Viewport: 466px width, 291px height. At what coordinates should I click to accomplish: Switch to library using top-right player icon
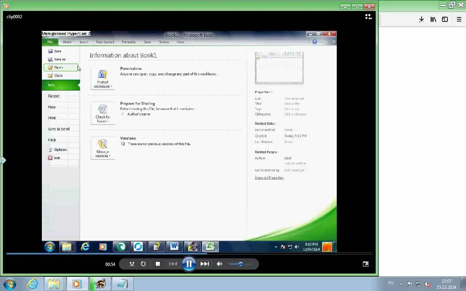tap(368, 17)
